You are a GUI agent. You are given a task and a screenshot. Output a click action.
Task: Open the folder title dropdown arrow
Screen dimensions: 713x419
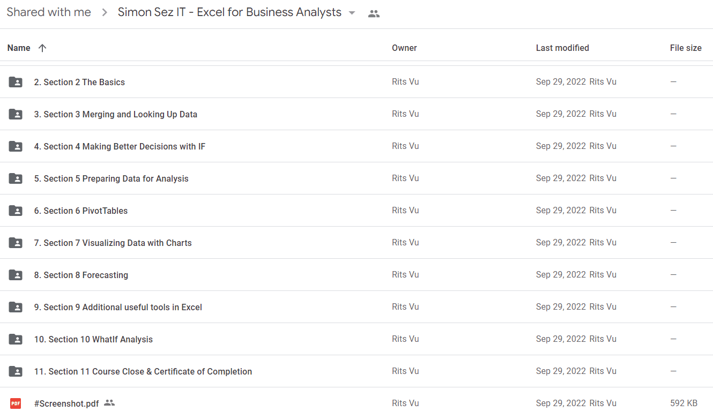pyautogui.click(x=352, y=13)
